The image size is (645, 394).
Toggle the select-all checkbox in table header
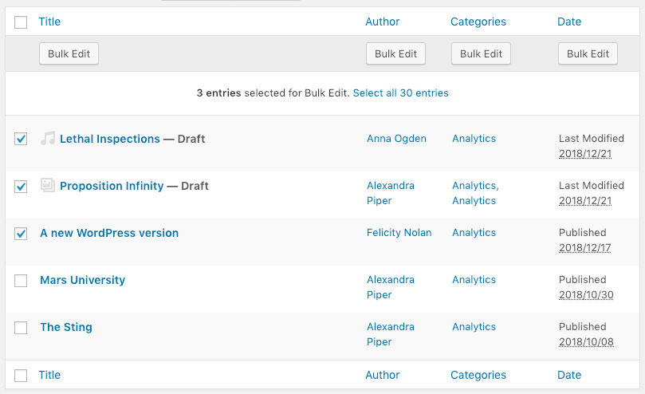[x=22, y=22]
